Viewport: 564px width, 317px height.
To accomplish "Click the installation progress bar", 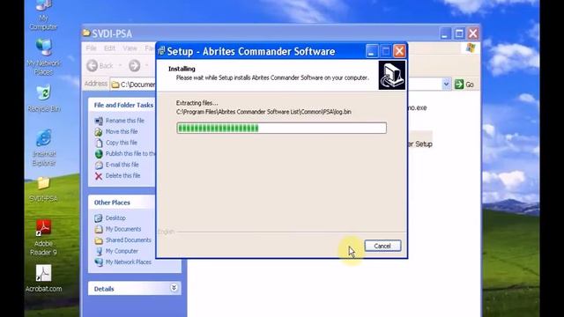I will 282,128.
